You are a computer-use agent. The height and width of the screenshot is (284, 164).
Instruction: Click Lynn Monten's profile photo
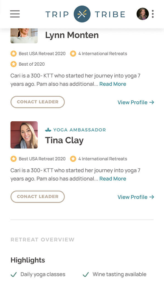click(24, 36)
